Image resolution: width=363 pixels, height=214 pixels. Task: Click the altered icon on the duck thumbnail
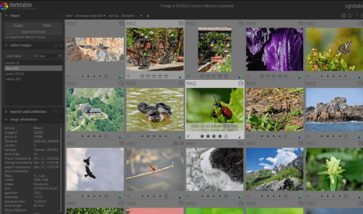point(181,83)
